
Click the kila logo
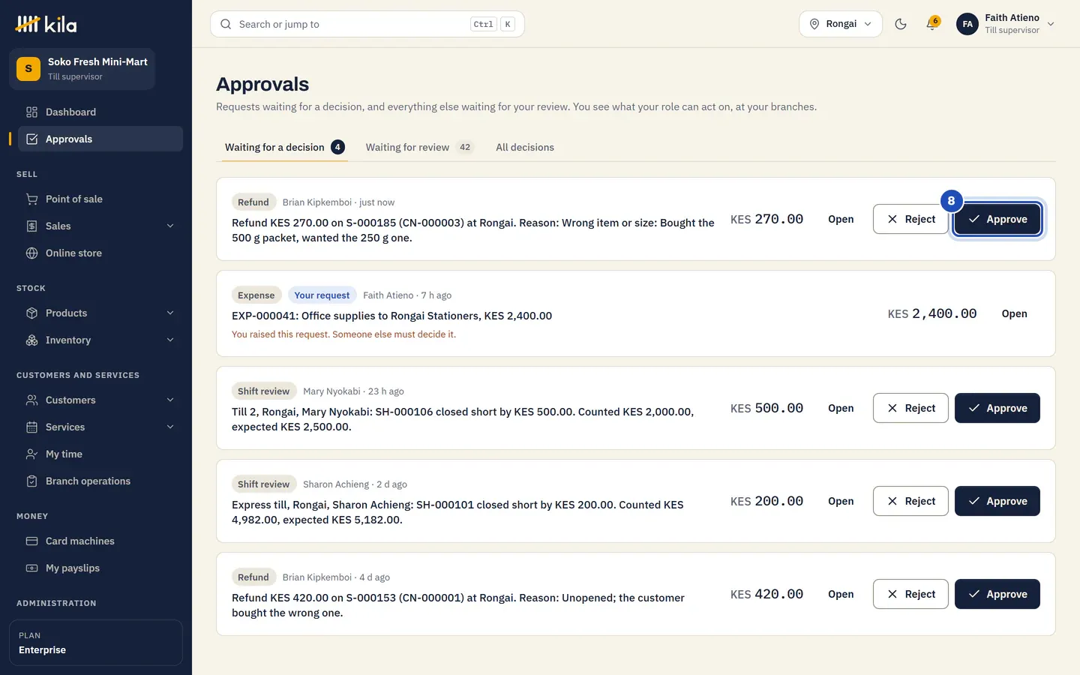point(46,25)
